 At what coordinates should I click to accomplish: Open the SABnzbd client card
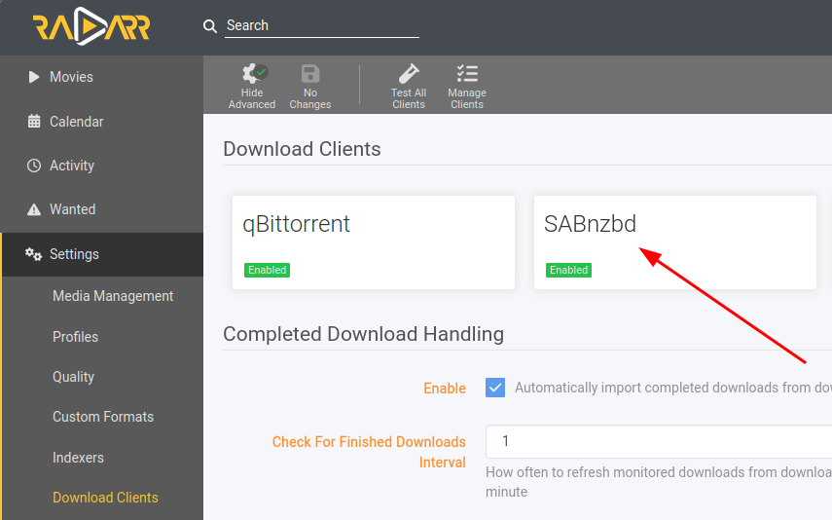coord(675,242)
